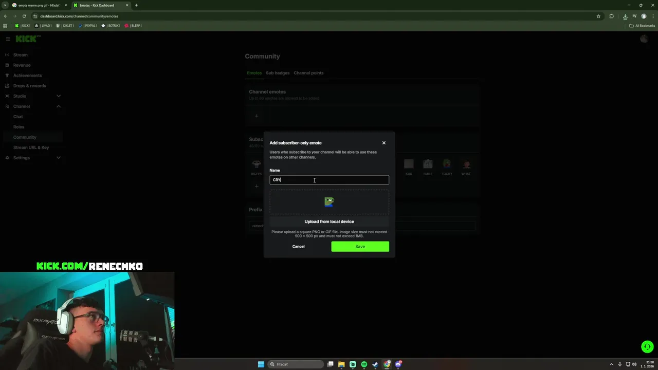Switch to the Channel points tab
Screen dimensions: 658x370
pyautogui.click(x=308, y=73)
